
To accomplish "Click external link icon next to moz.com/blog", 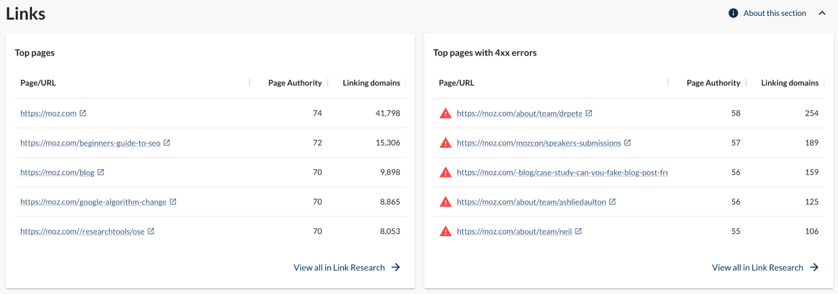I will [101, 172].
